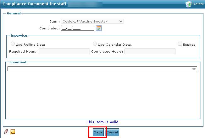Click the Required Hours input field
Image resolution: width=205 pixels, height=138 pixels.
(x=64, y=51)
